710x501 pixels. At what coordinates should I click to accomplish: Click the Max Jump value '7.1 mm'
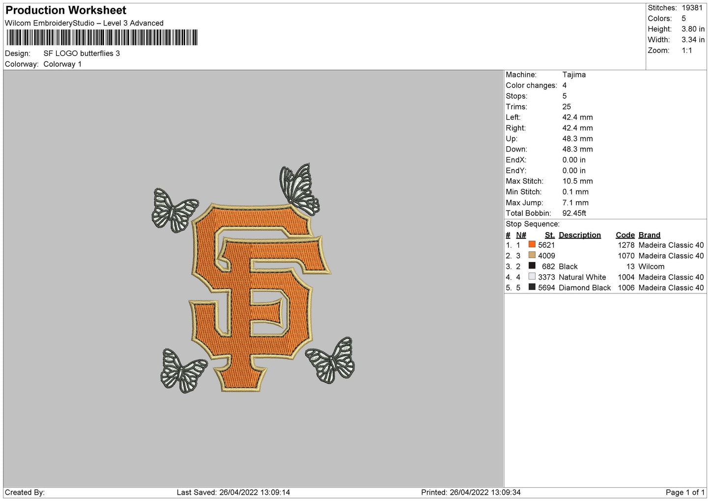click(x=575, y=203)
